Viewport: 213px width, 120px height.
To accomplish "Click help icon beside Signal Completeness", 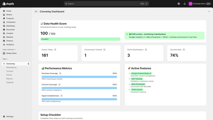I will click(x=62, y=96).
